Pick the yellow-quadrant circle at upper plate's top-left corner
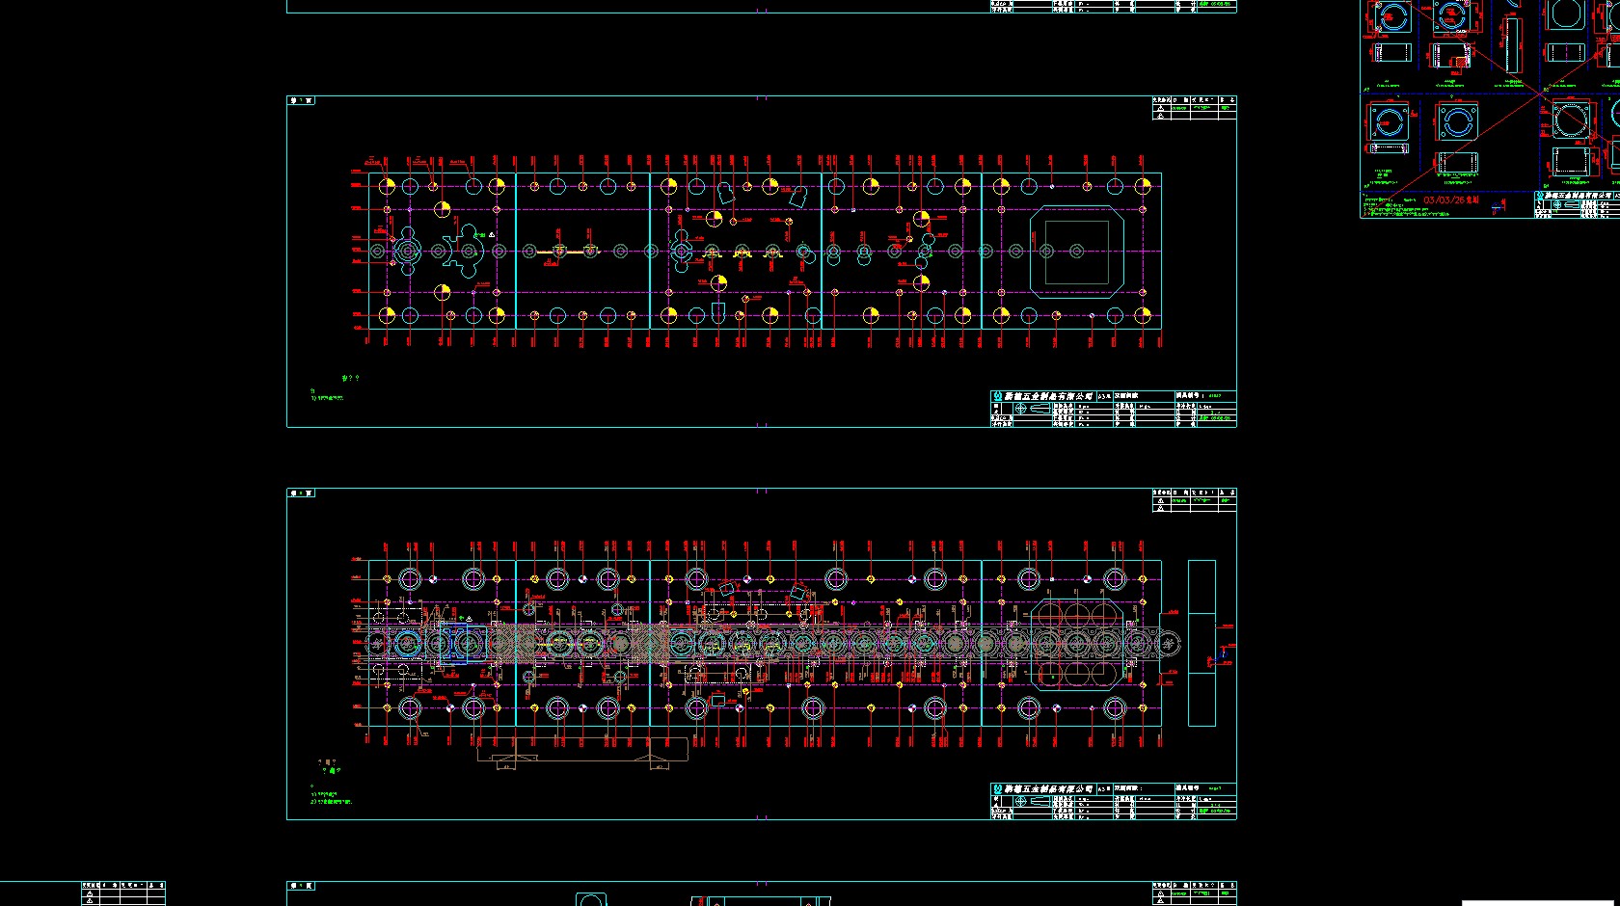Screen dimensions: 1620x906 click(x=387, y=186)
